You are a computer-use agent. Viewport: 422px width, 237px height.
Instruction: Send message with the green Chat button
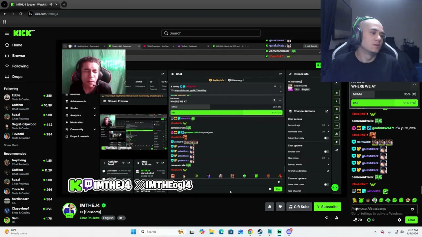click(411, 220)
